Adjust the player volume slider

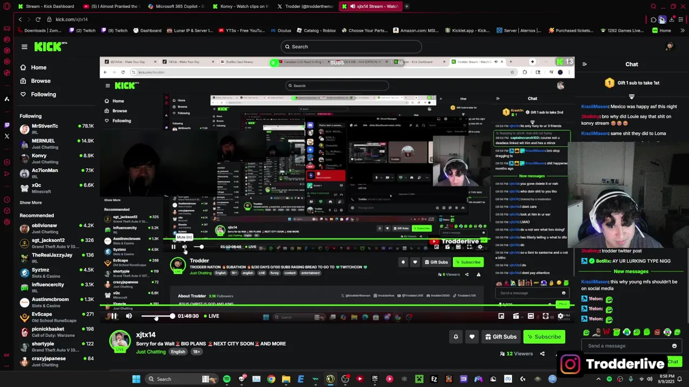157,316
